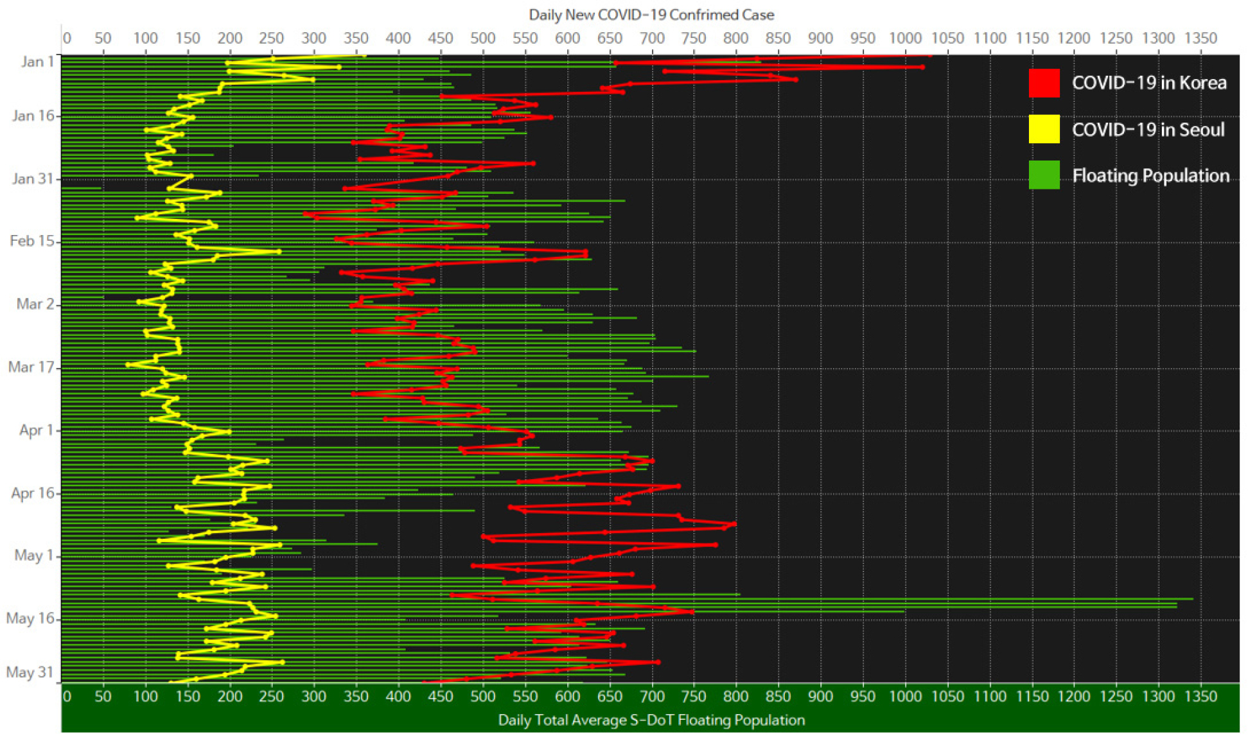Image resolution: width=1248 pixels, height=741 pixels.
Task: Select the COVID-19 in Korea legend label
Action: 1149,83
